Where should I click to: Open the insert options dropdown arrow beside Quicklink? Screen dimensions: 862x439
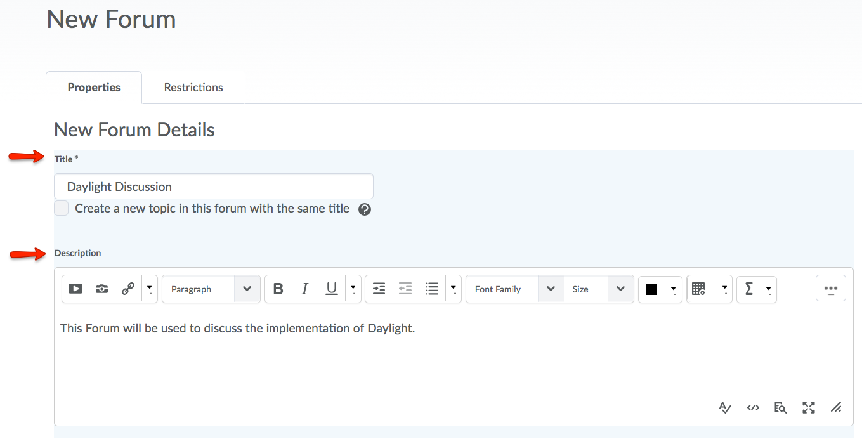tap(150, 289)
